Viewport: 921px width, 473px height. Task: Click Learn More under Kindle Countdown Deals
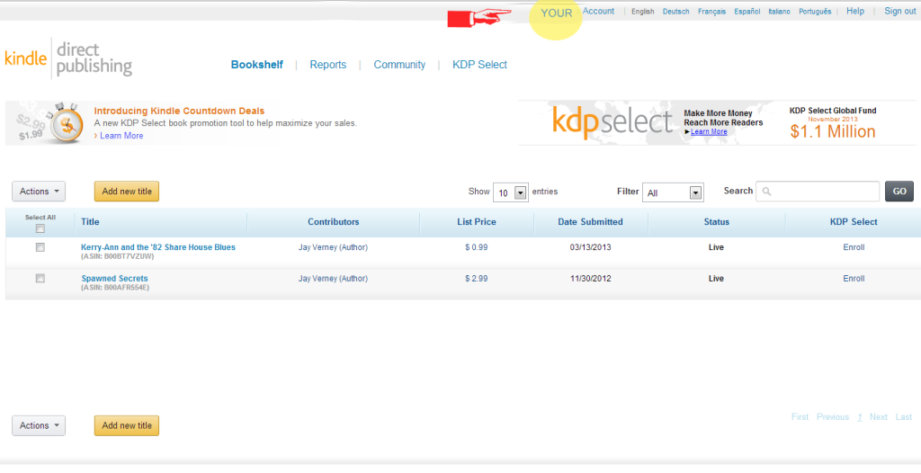[121, 136]
